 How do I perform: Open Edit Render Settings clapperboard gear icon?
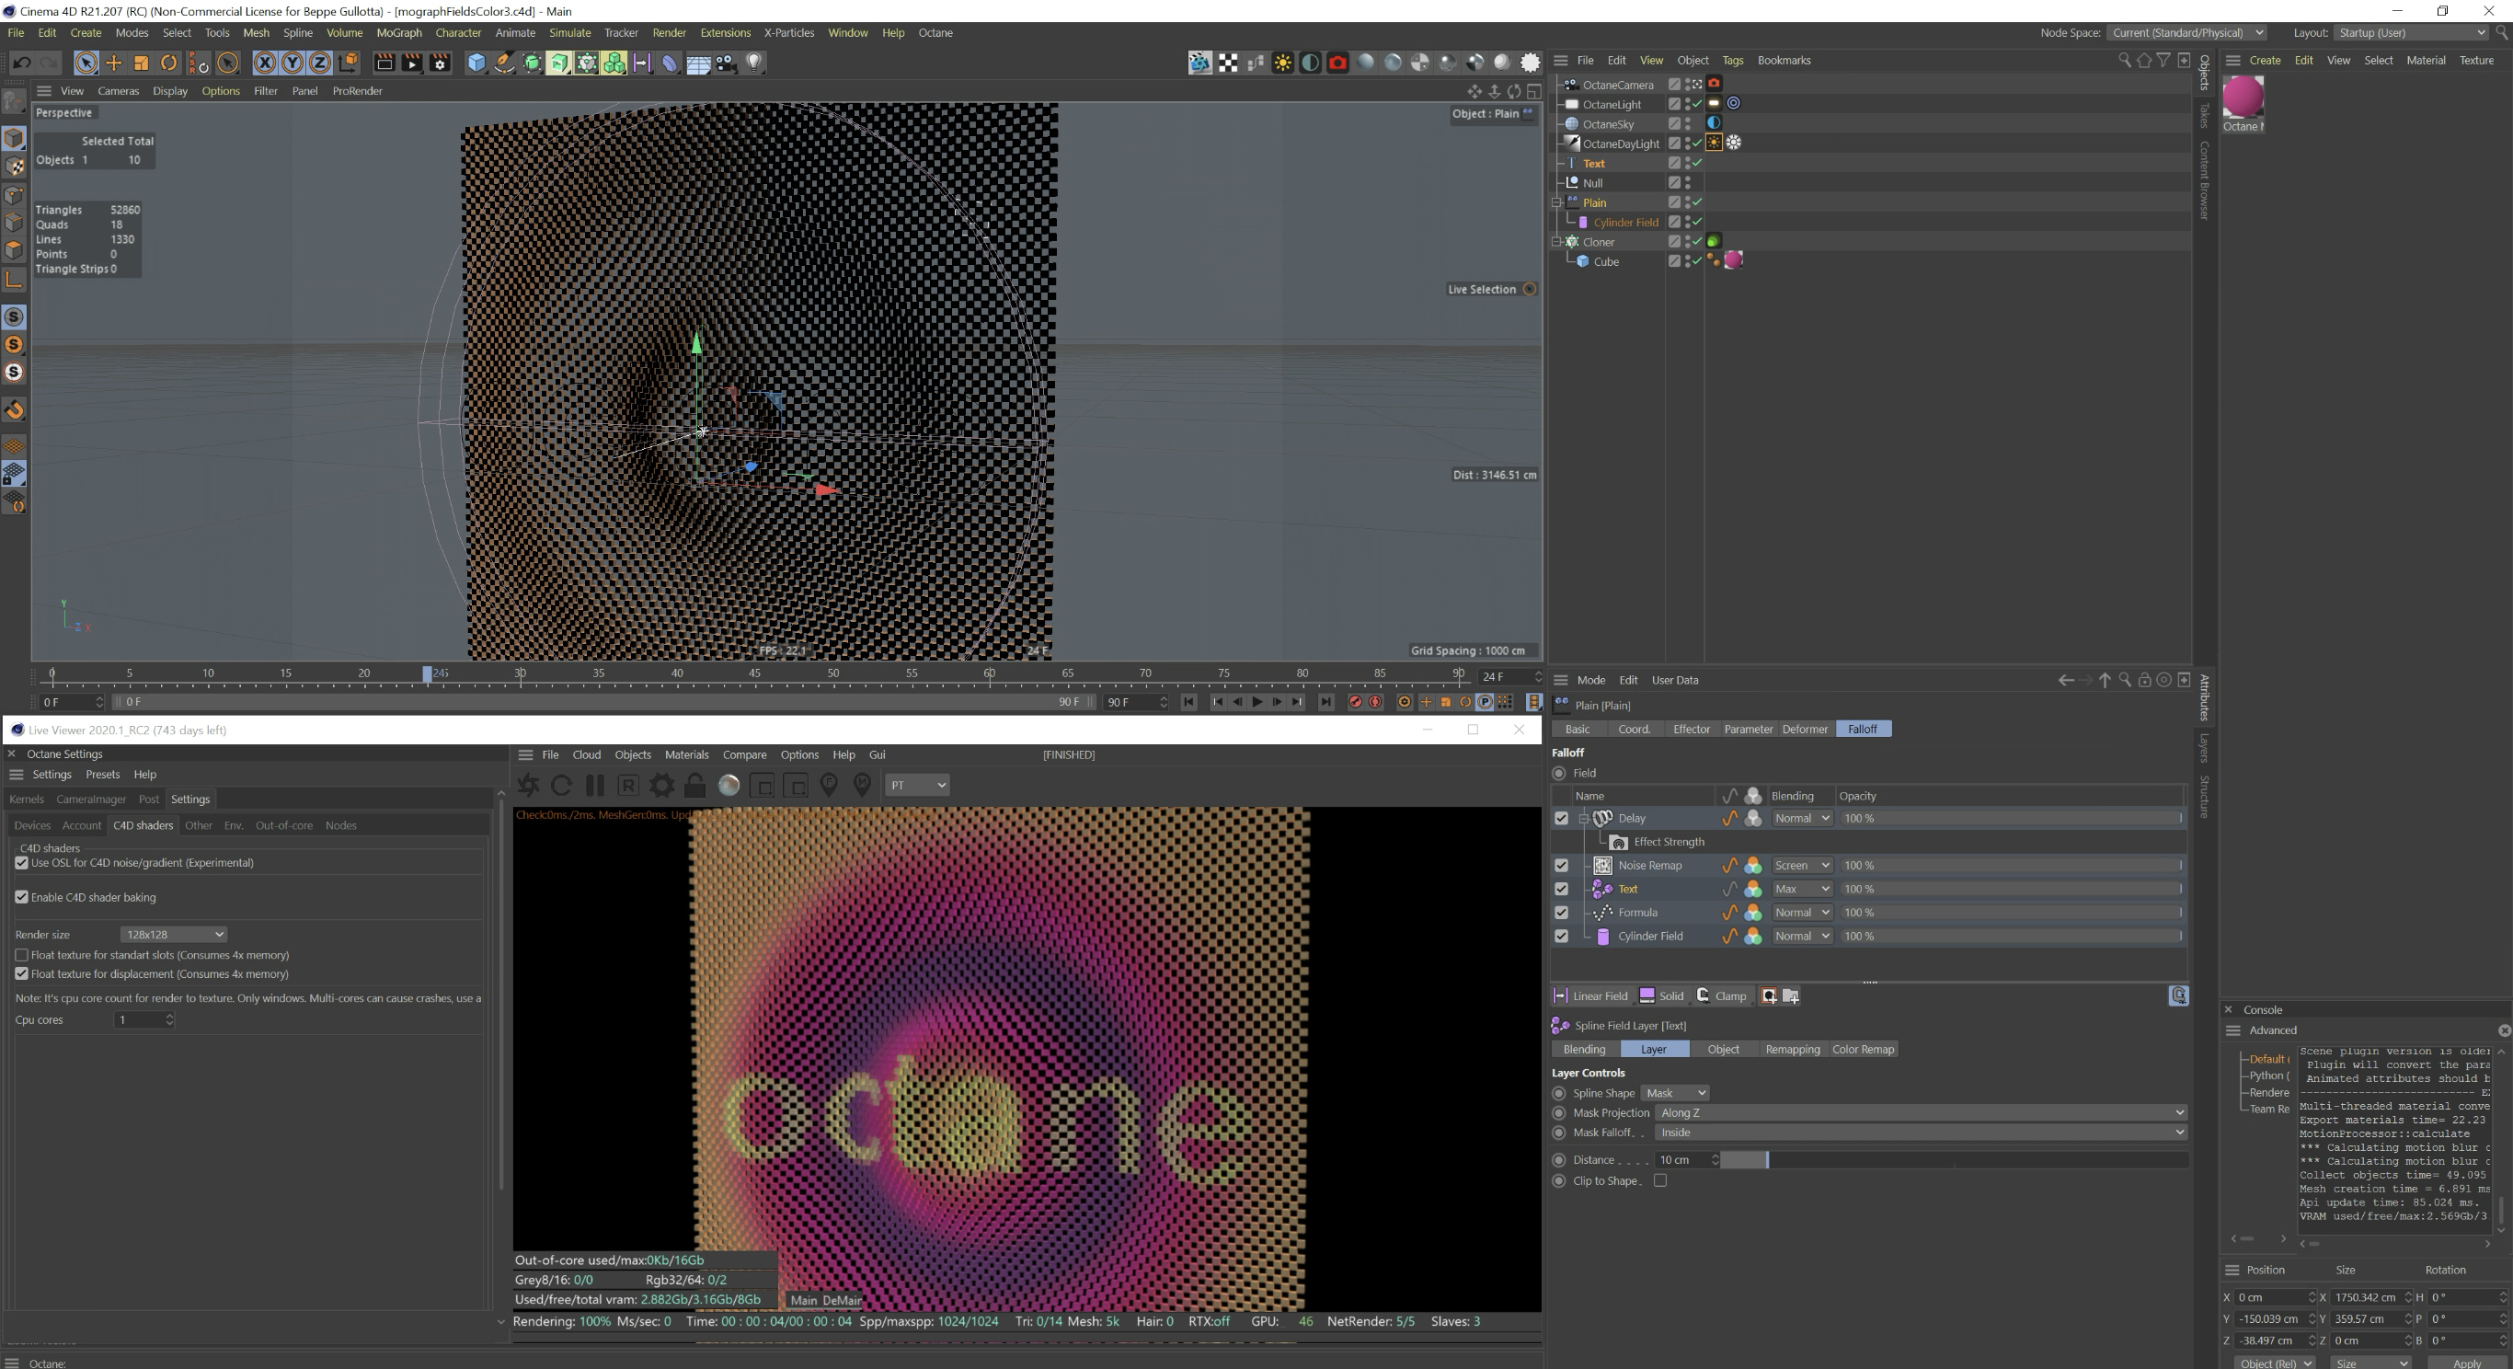pyautogui.click(x=440, y=63)
